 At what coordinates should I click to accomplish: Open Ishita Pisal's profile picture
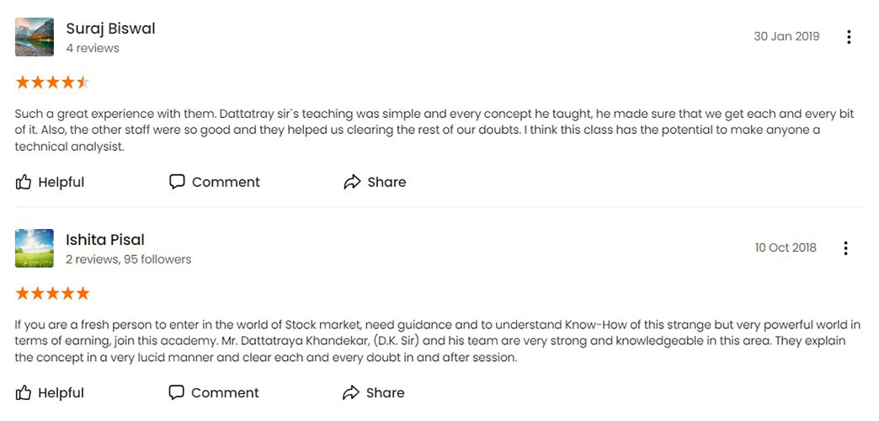(x=35, y=248)
